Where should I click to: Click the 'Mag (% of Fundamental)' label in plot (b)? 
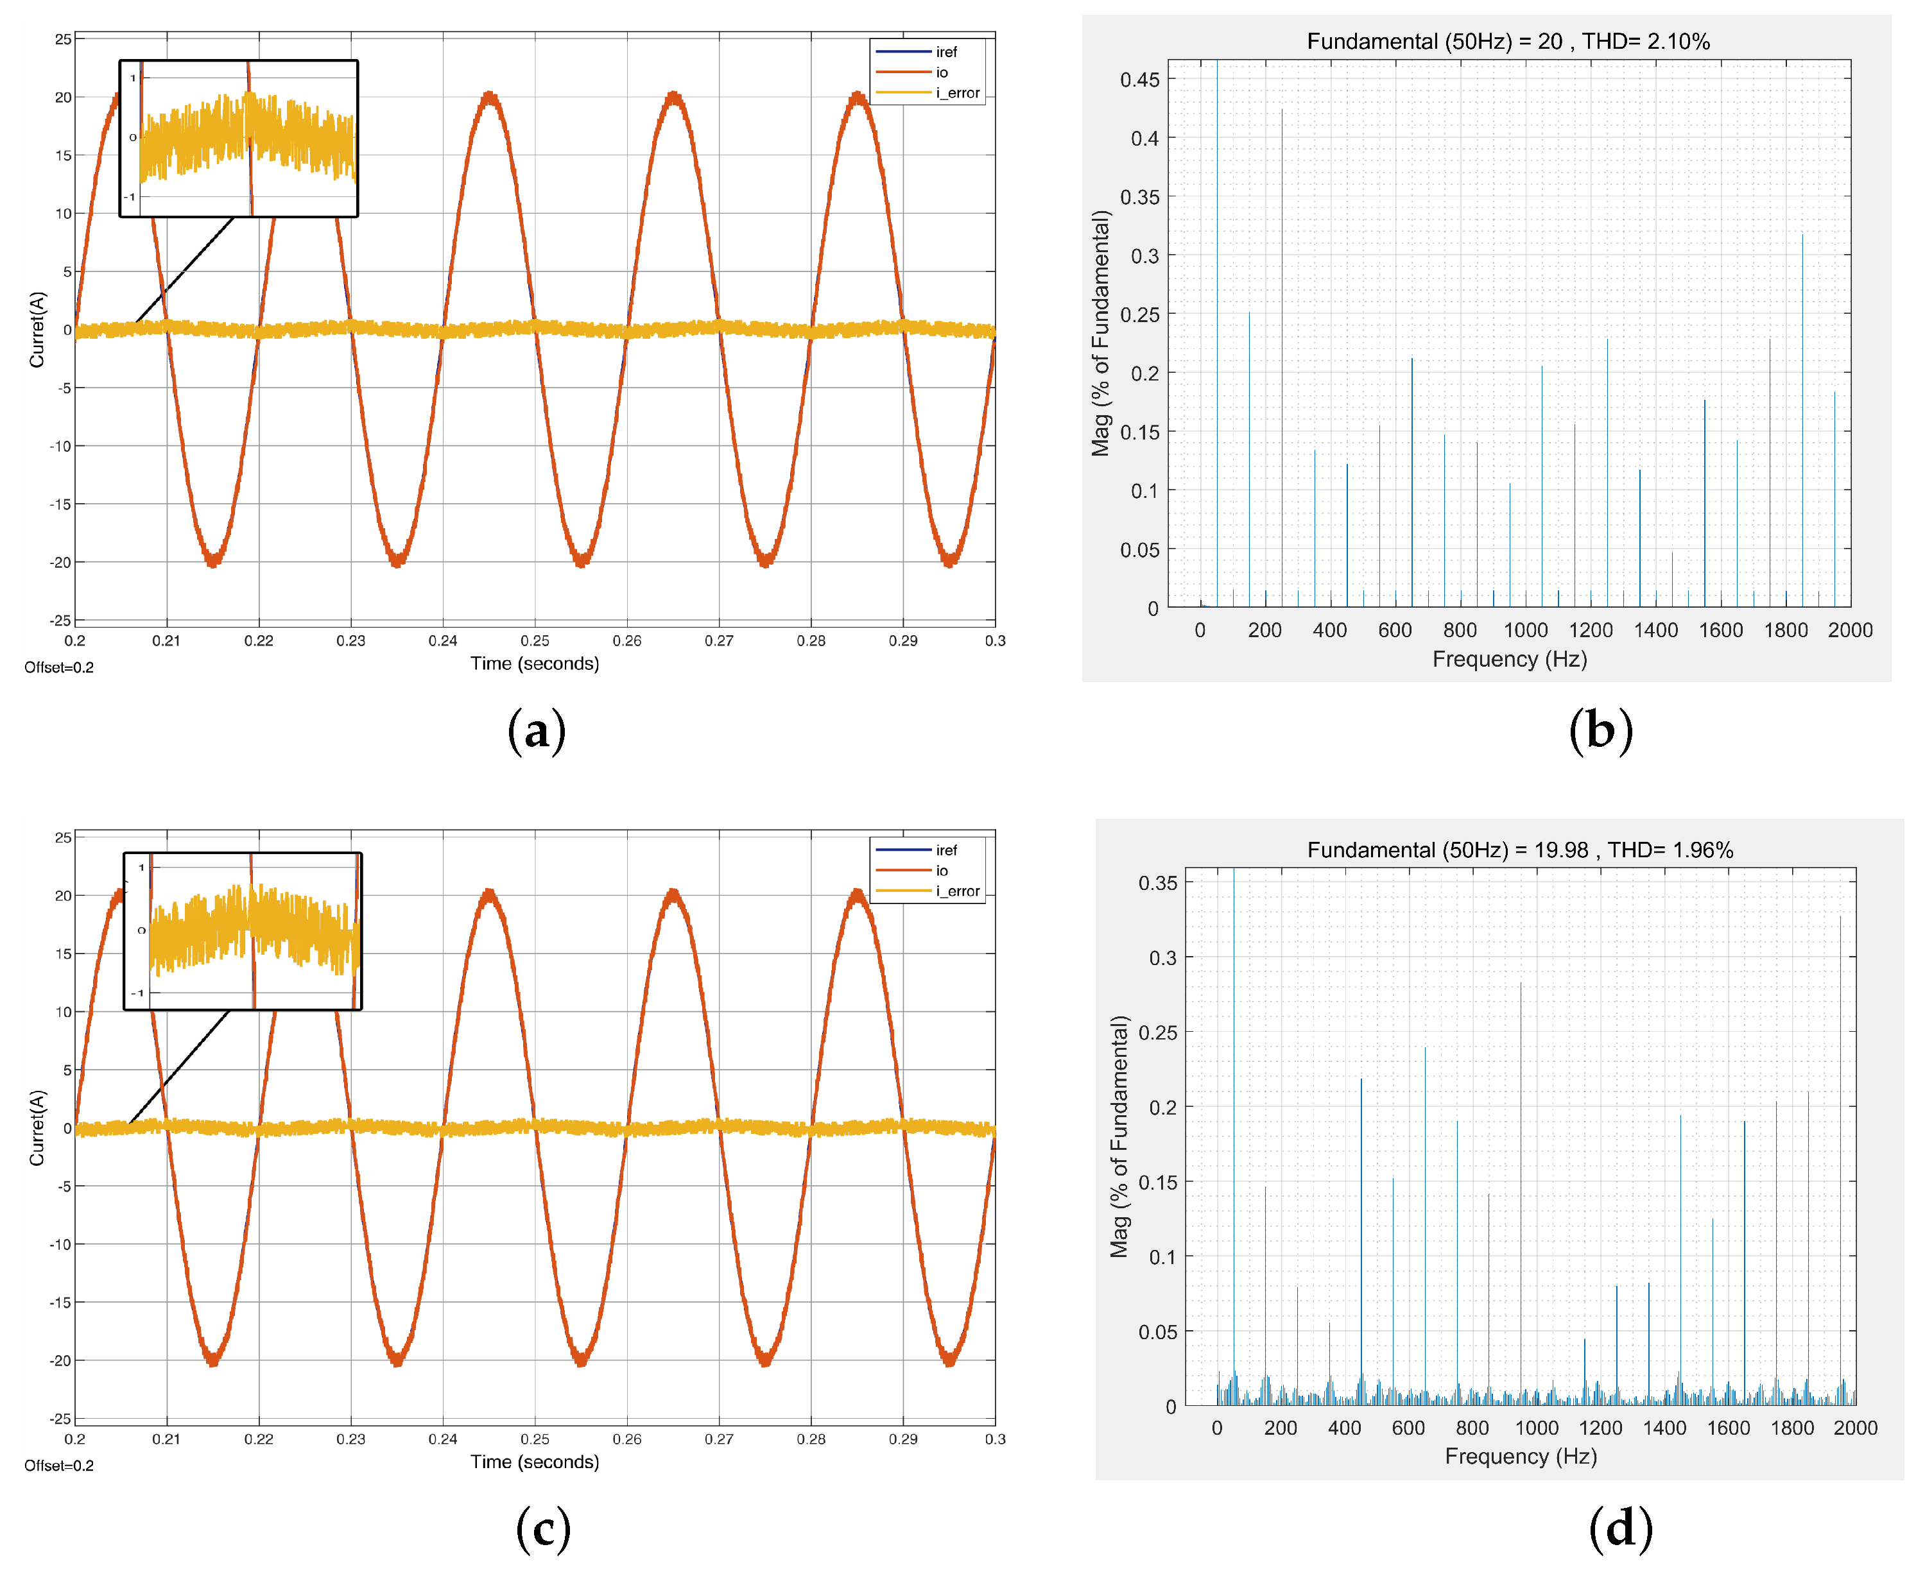[x=1100, y=333]
